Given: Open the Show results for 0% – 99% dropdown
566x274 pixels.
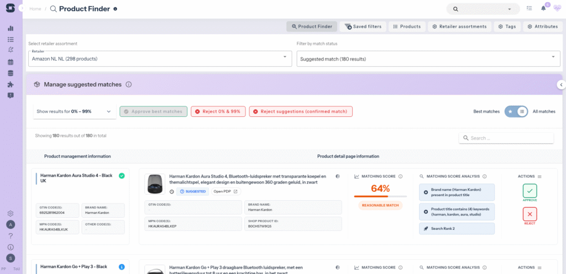Looking at the screenshot, I should click(74, 111).
